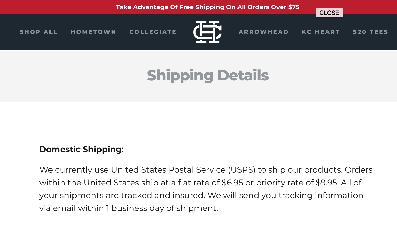Dismiss the banner with the CLOSE button

(329, 13)
